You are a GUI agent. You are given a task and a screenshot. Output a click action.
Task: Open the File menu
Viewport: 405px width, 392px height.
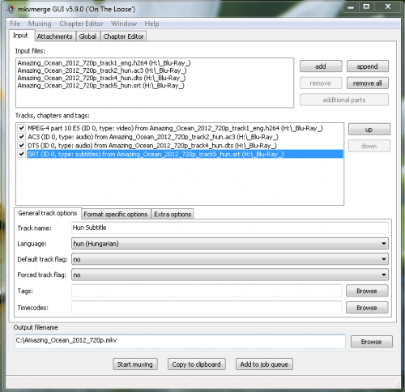pyautogui.click(x=15, y=23)
